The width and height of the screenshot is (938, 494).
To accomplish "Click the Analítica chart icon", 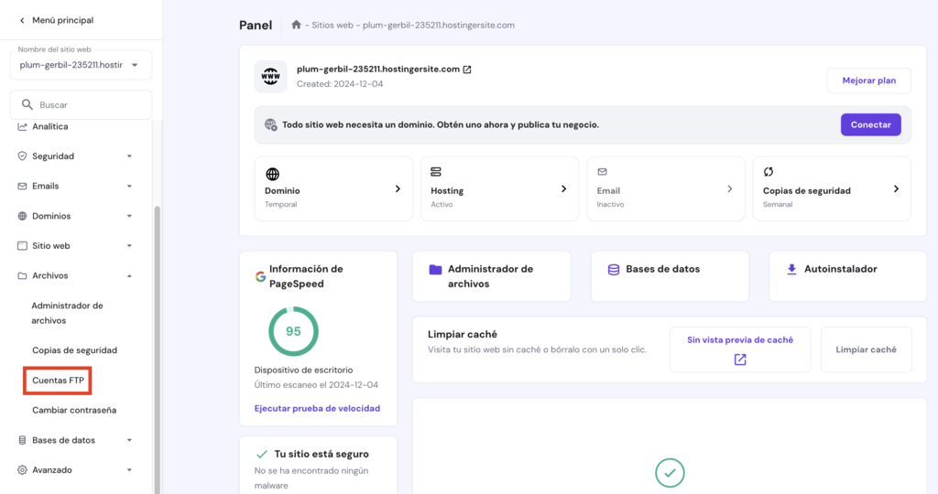I will (x=23, y=126).
